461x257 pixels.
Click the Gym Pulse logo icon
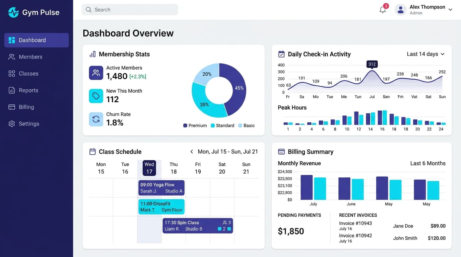[x=13, y=12]
